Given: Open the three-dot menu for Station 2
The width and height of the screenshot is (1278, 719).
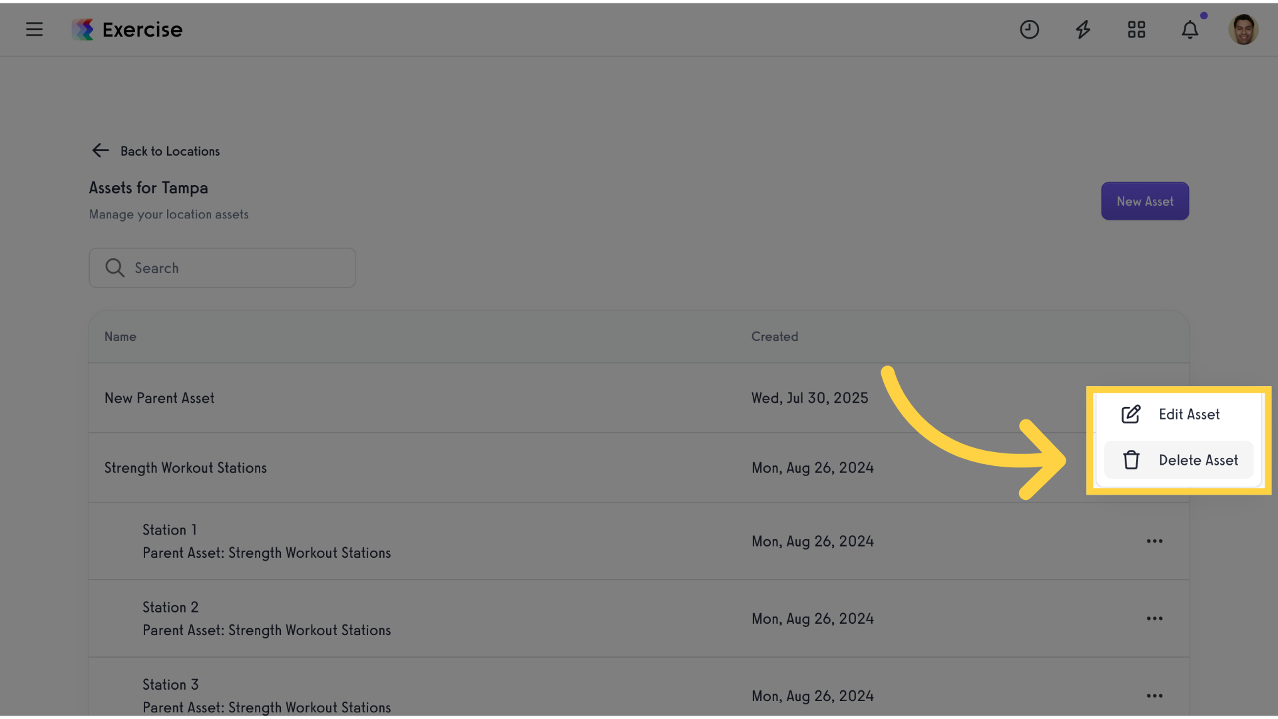Looking at the screenshot, I should [x=1154, y=618].
